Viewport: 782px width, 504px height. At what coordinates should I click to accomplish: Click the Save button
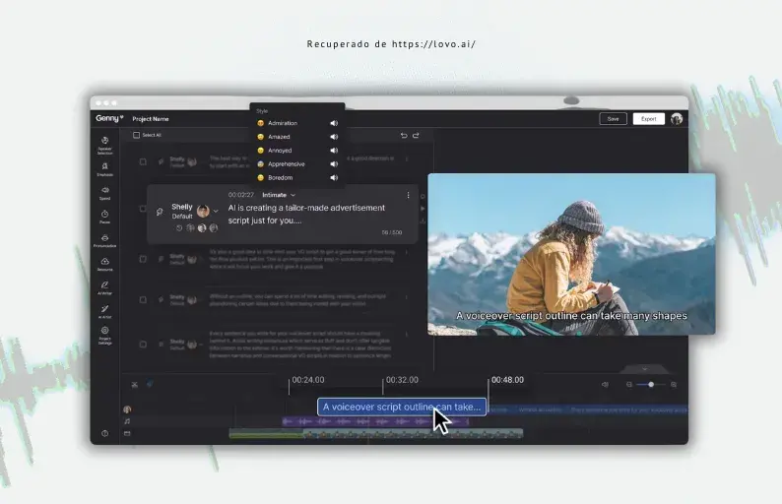(613, 118)
